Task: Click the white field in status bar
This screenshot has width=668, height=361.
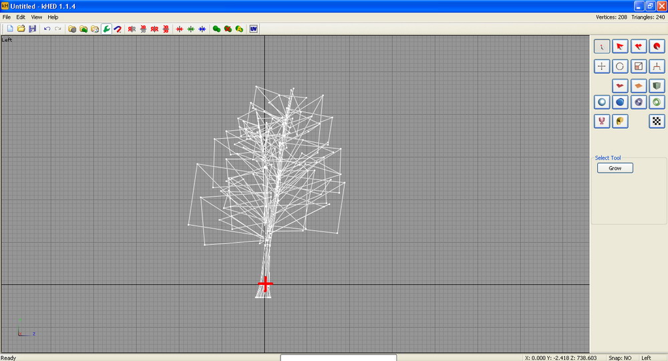Action: [338, 358]
